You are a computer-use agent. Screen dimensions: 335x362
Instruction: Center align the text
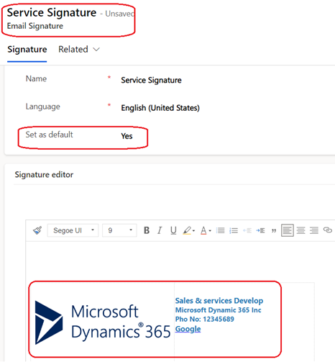(x=300, y=230)
